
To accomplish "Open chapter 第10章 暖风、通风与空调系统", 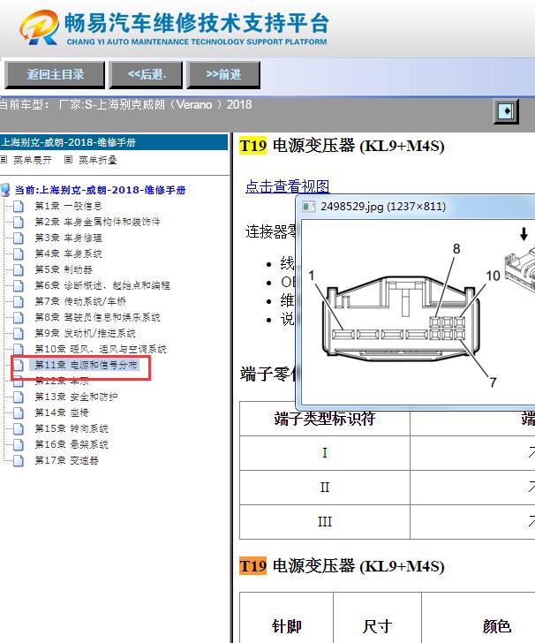I will (101, 350).
